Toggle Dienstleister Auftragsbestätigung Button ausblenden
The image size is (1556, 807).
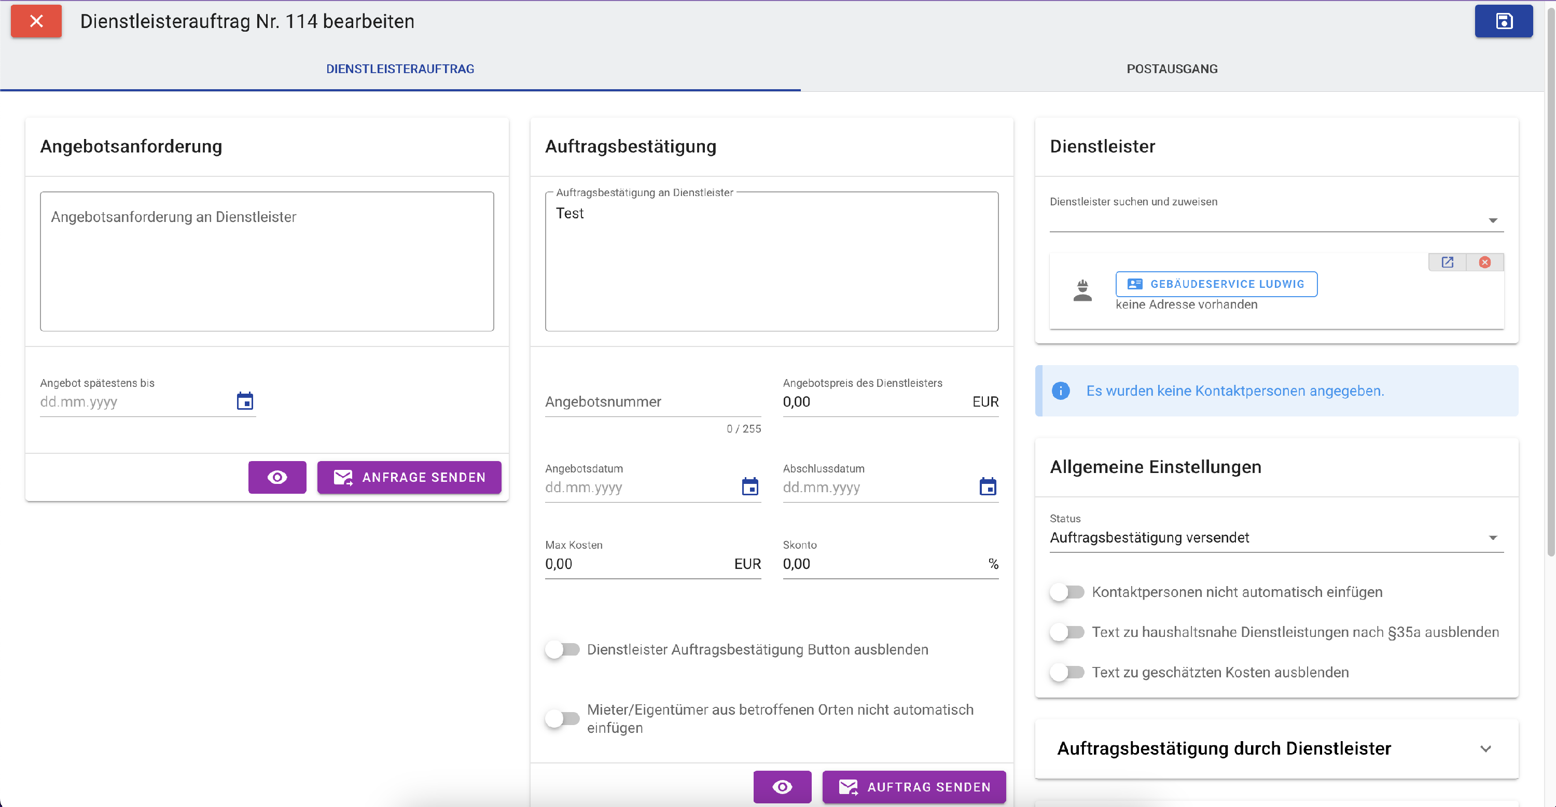click(x=562, y=649)
